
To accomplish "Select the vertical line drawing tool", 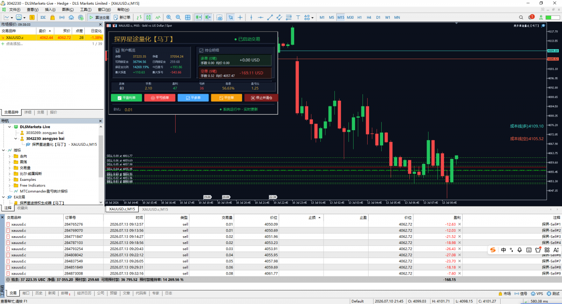I will tap(251, 17).
